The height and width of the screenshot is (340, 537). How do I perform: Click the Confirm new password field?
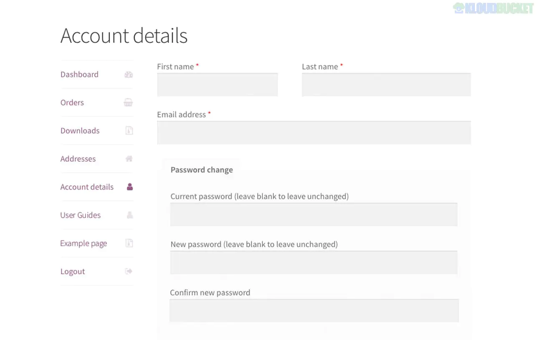point(314,311)
